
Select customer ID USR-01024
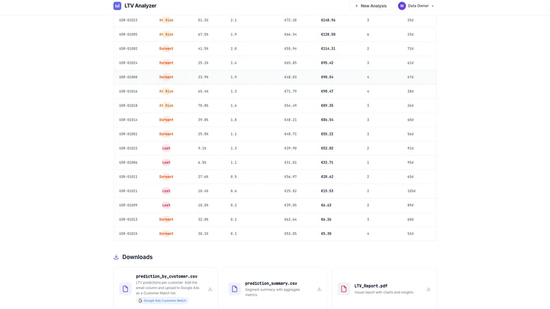[x=128, y=63]
